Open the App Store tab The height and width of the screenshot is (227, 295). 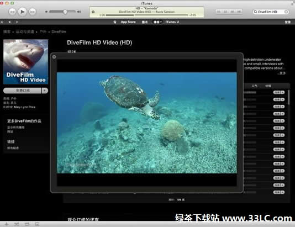click(128, 22)
